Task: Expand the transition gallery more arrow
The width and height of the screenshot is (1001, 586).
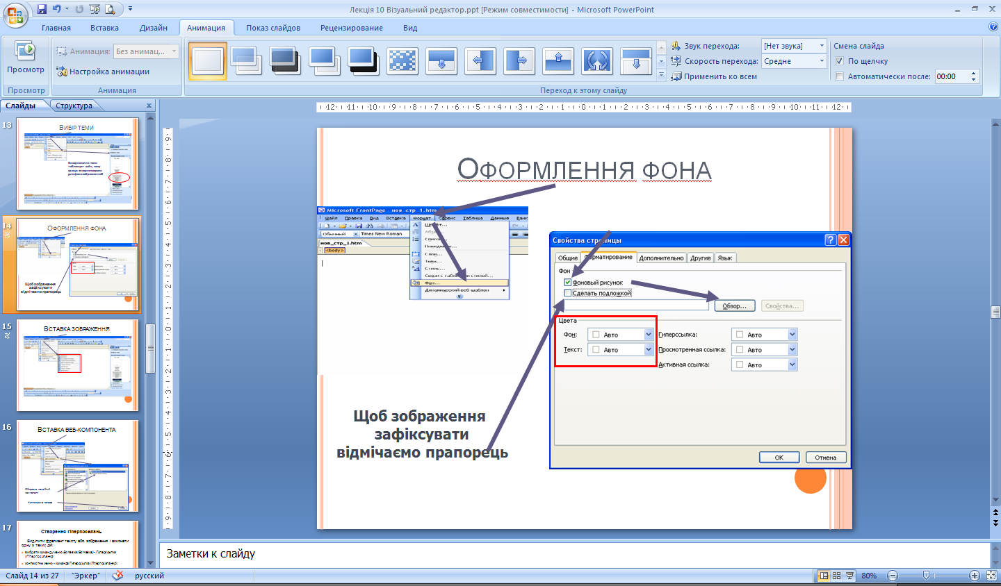Action: [661, 75]
